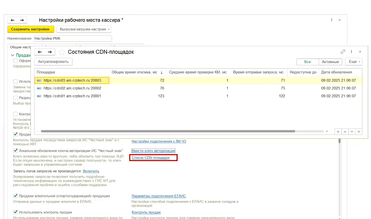371x219 pixels.
Task: Open the Еще dropdown menu
Action: point(354,62)
